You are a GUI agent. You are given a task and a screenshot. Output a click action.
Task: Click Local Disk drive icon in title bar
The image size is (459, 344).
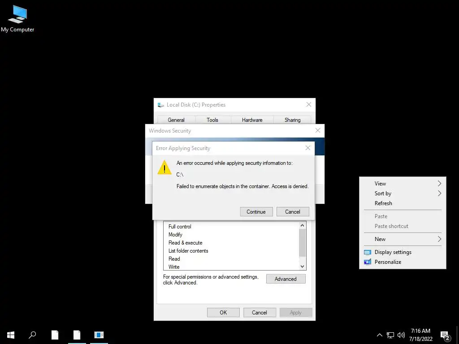coord(161,105)
